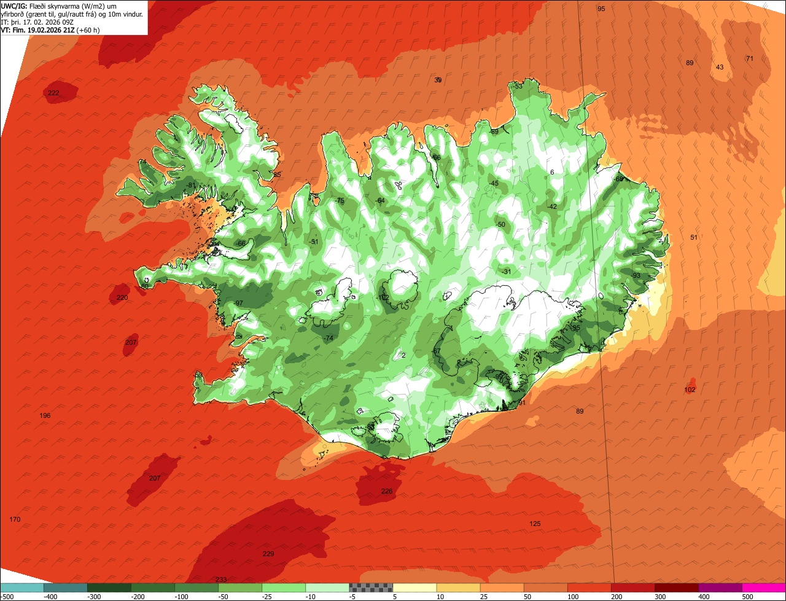Pick the light orange 25 to 50 legend swatch

[x=502, y=587]
